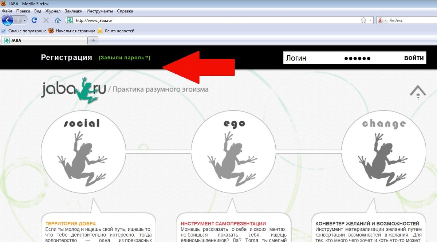The image size is (437, 242).
Task: Open the address bar history dropdown arrow
Action: click(x=371, y=20)
